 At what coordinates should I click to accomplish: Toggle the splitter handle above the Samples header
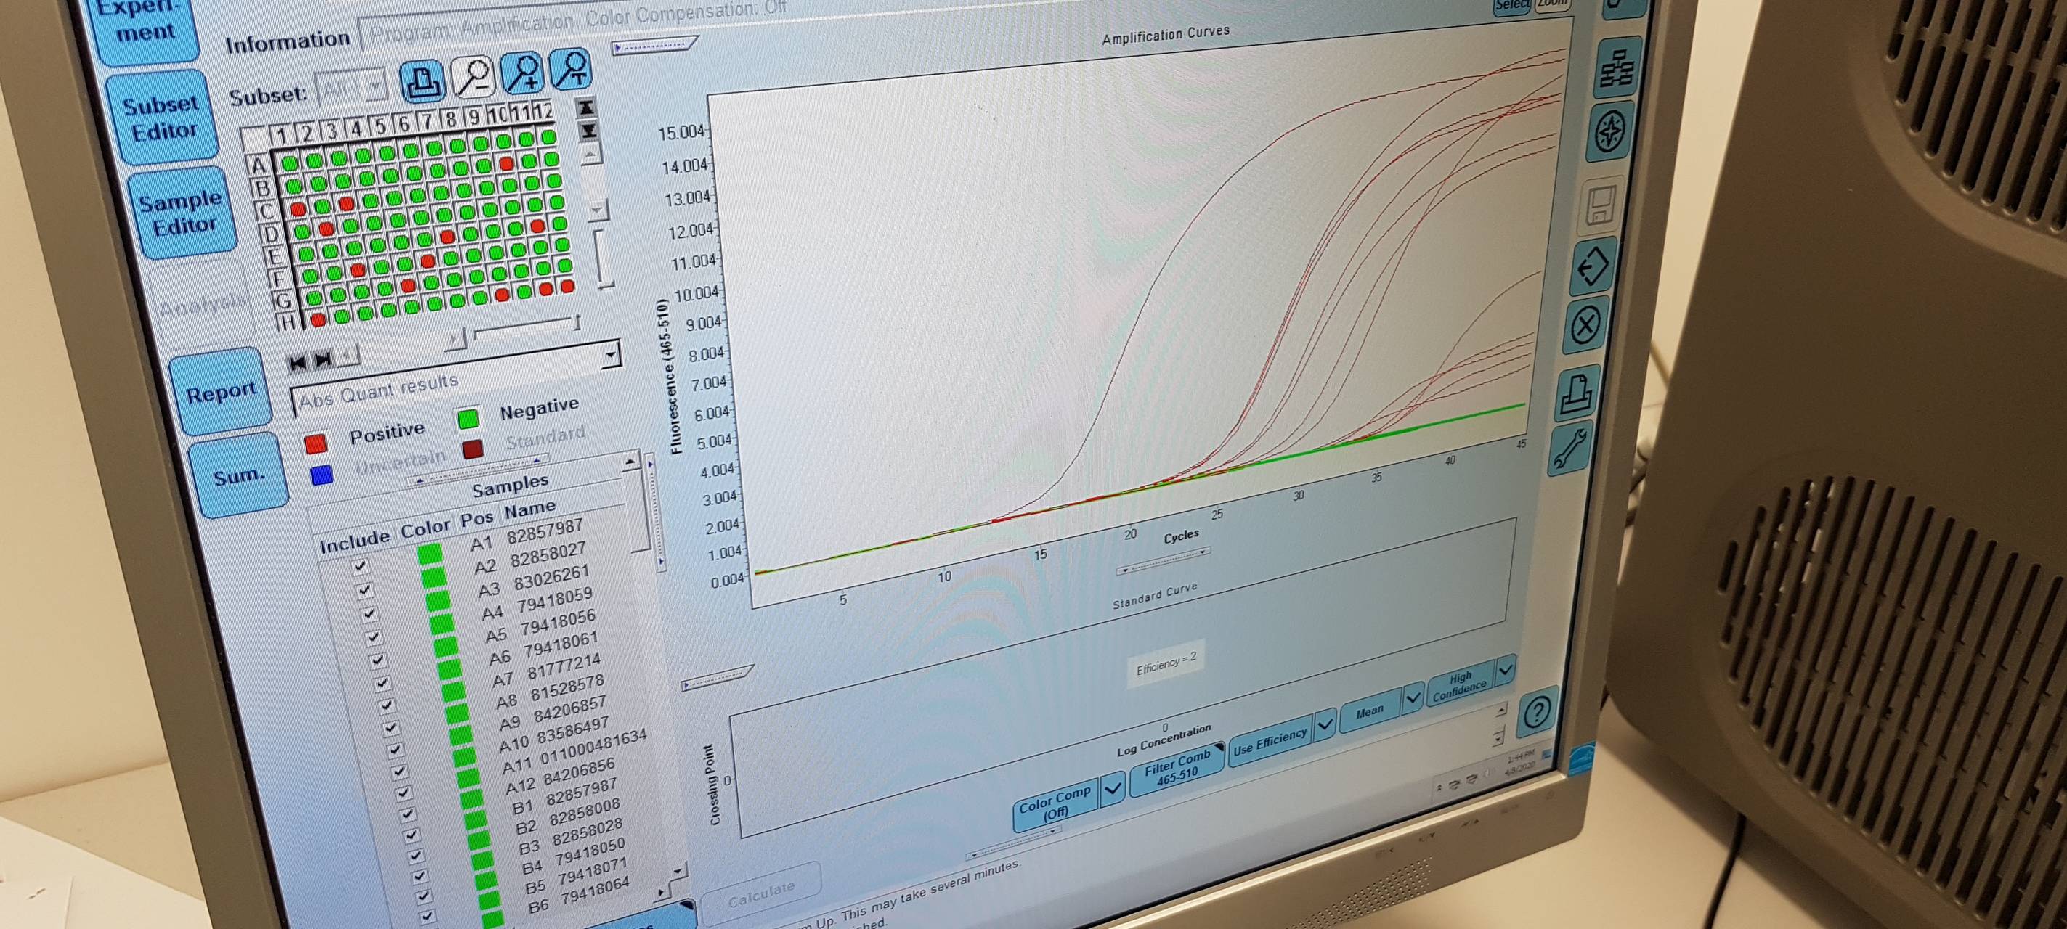click(x=479, y=470)
